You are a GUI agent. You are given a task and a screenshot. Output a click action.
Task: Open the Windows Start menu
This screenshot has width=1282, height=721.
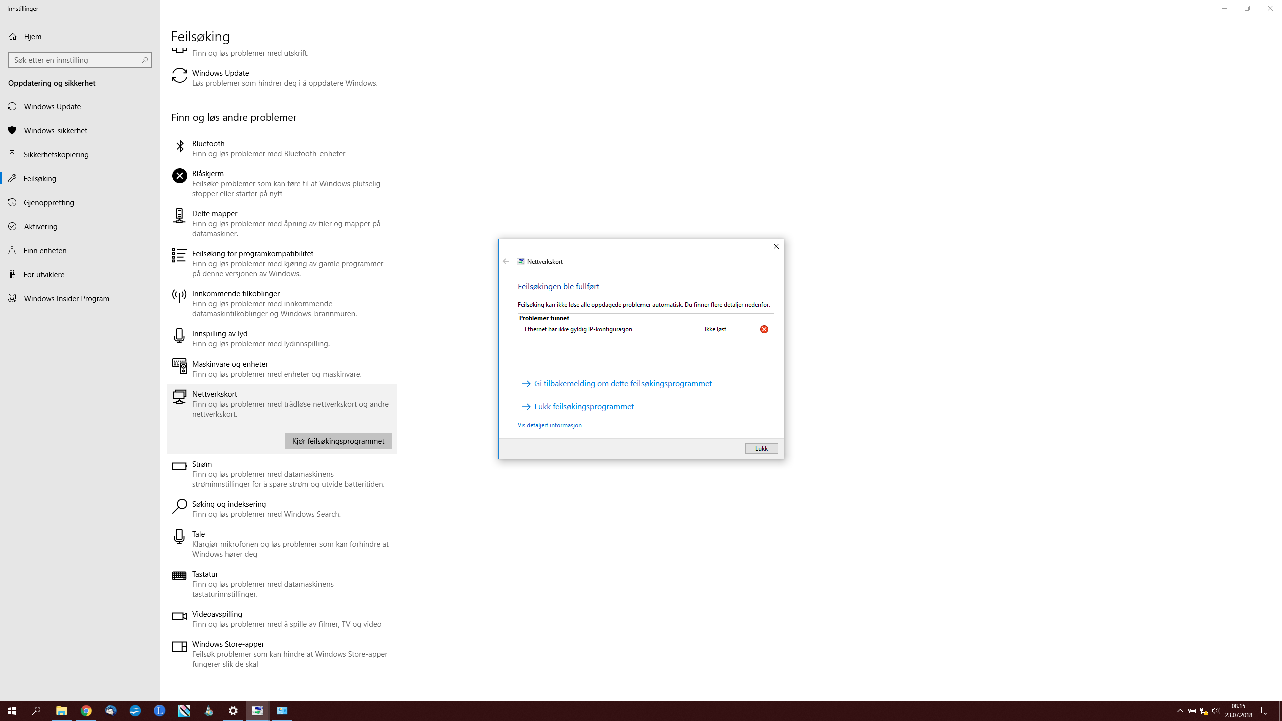(x=12, y=711)
